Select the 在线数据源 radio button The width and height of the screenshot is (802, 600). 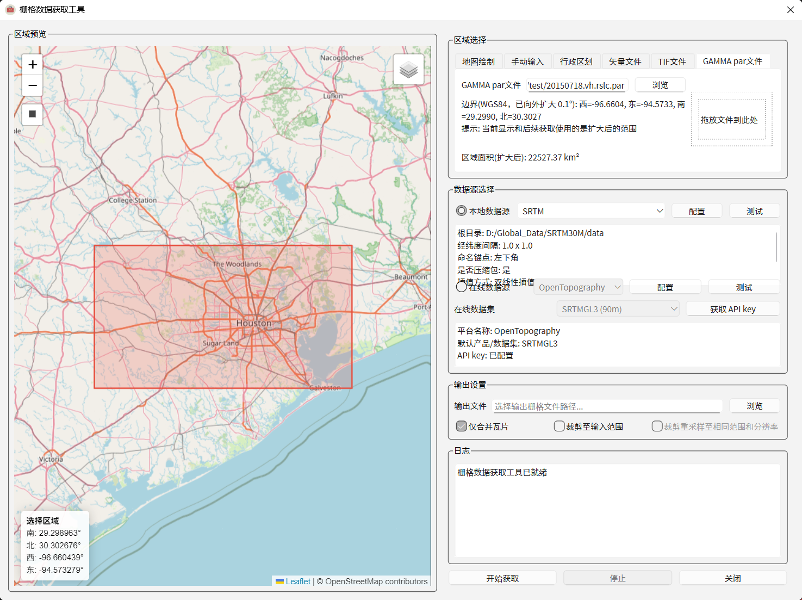click(x=462, y=287)
